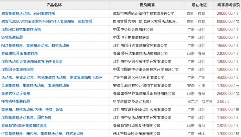The width and height of the screenshot is (241, 137).
Task: Click the 产品名称 column header
Action: (54, 5)
